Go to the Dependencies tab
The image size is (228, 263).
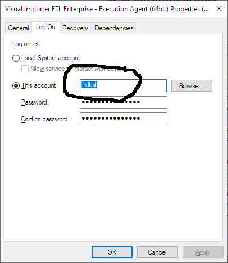pos(114,28)
